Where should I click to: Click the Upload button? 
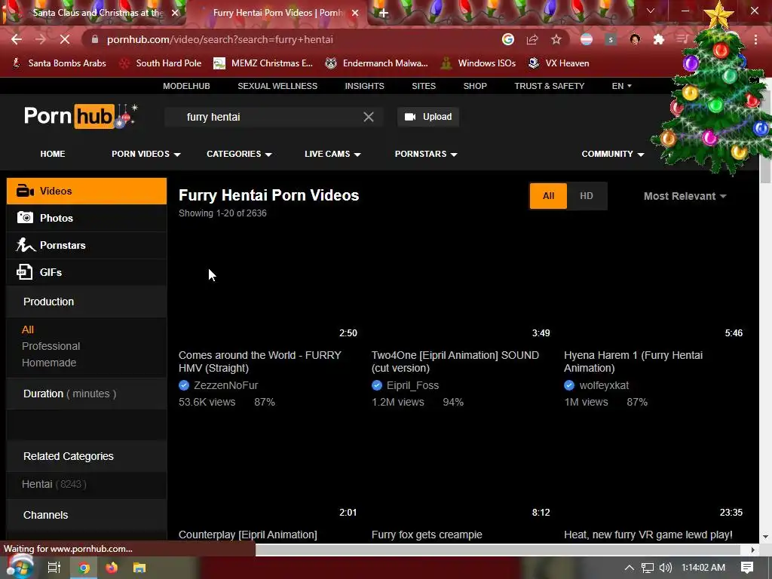click(428, 117)
